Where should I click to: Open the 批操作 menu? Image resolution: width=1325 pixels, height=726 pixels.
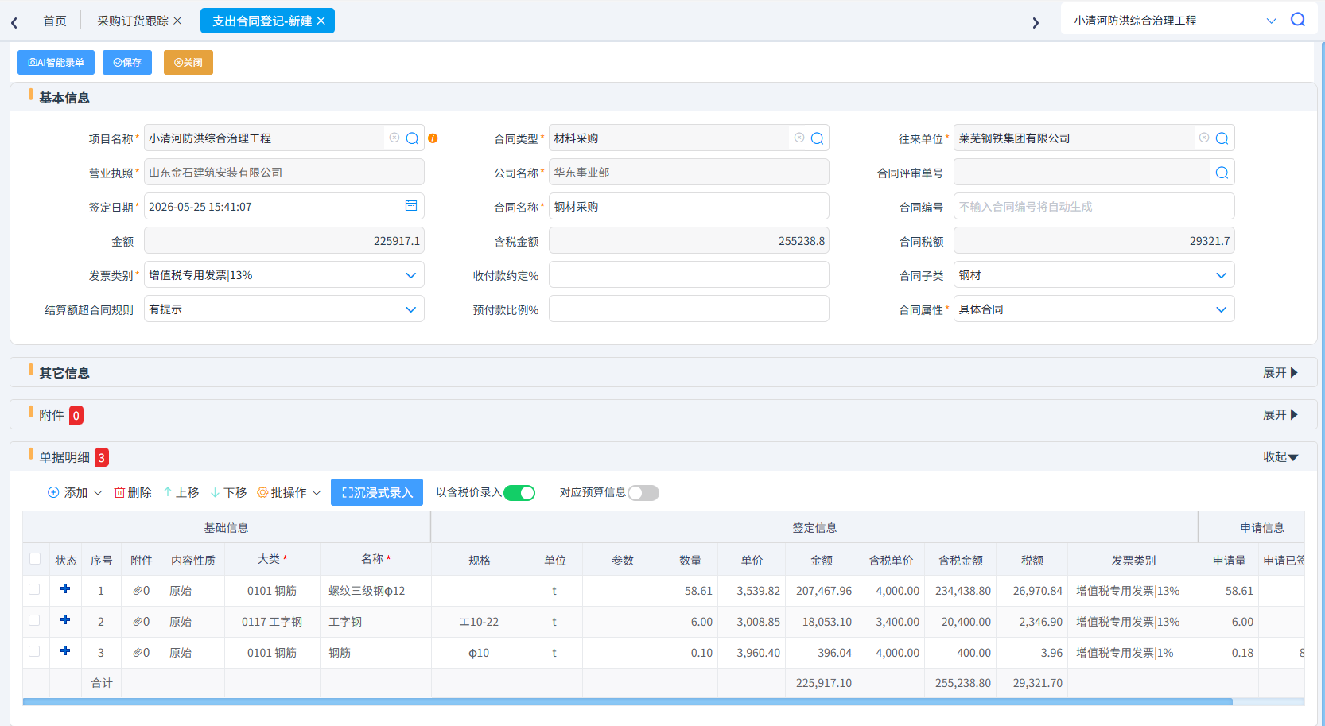coord(289,493)
